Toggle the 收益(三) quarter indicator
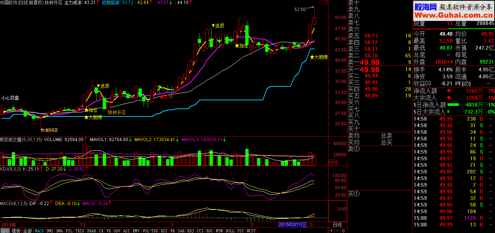Screen dimensions: 495x233 coord(423,83)
